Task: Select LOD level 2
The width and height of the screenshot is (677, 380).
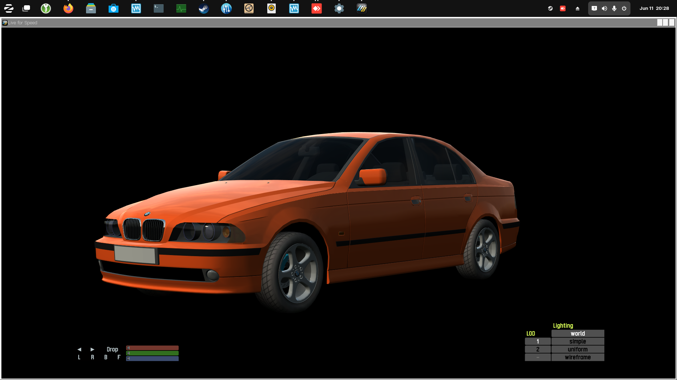Action: (538, 349)
